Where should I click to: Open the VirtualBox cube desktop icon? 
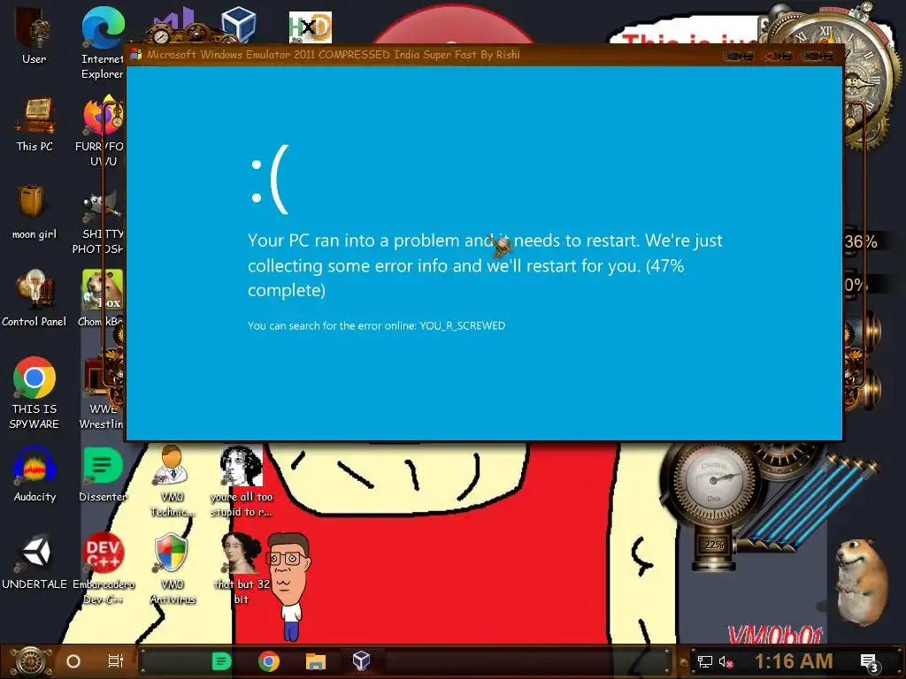click(239, 24)
